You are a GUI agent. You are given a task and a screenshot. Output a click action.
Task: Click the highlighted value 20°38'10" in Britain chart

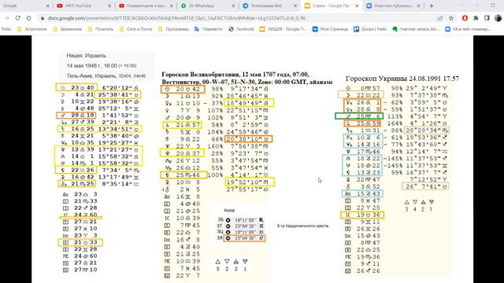pos(249,139)
